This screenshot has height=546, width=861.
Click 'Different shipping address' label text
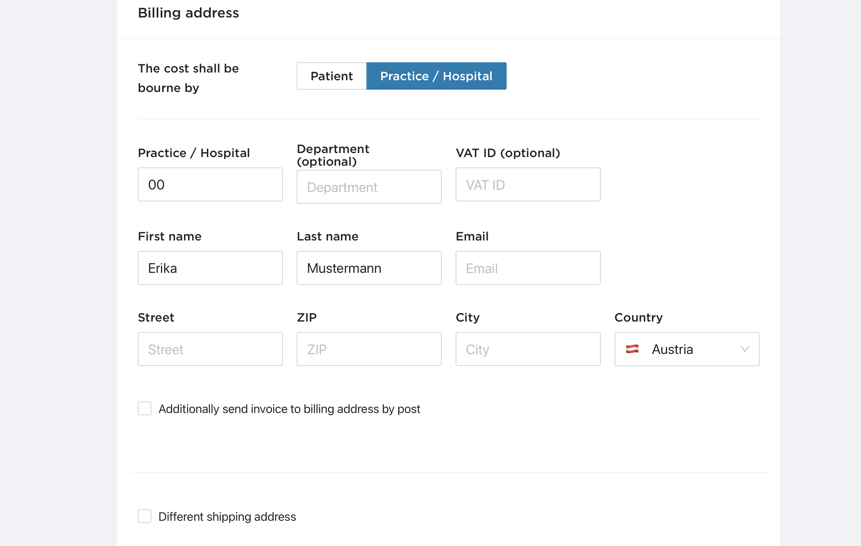click(227, 517)
